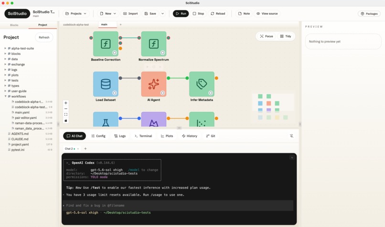Select the Load Dataset database block

point(106,84)
